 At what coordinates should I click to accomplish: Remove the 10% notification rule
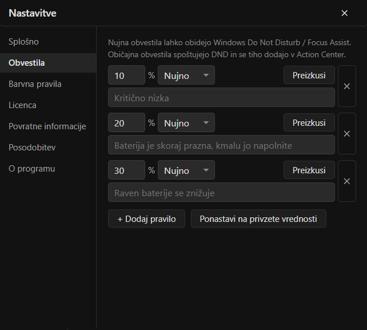pyautogui.click(x=347, y=86)
